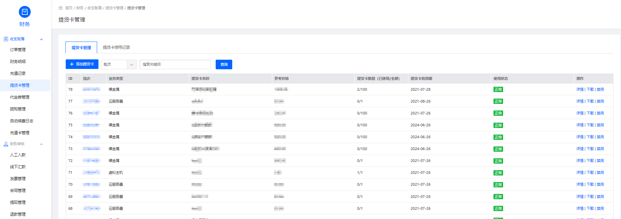Viewport: 621px width, 219px height.
Task: Click the 添加提货卡 button
Action: 82,64
